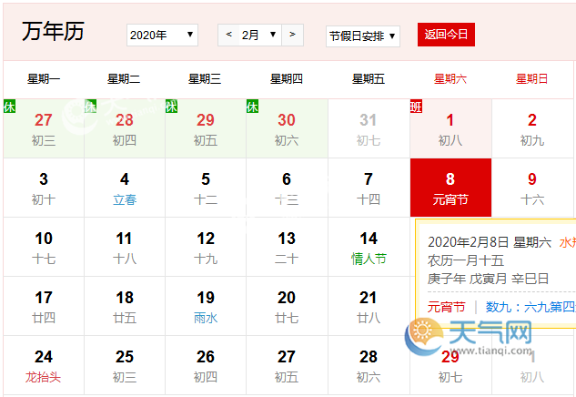Select February 10 十七 cell
576x397 pixels.
point(44,247)
